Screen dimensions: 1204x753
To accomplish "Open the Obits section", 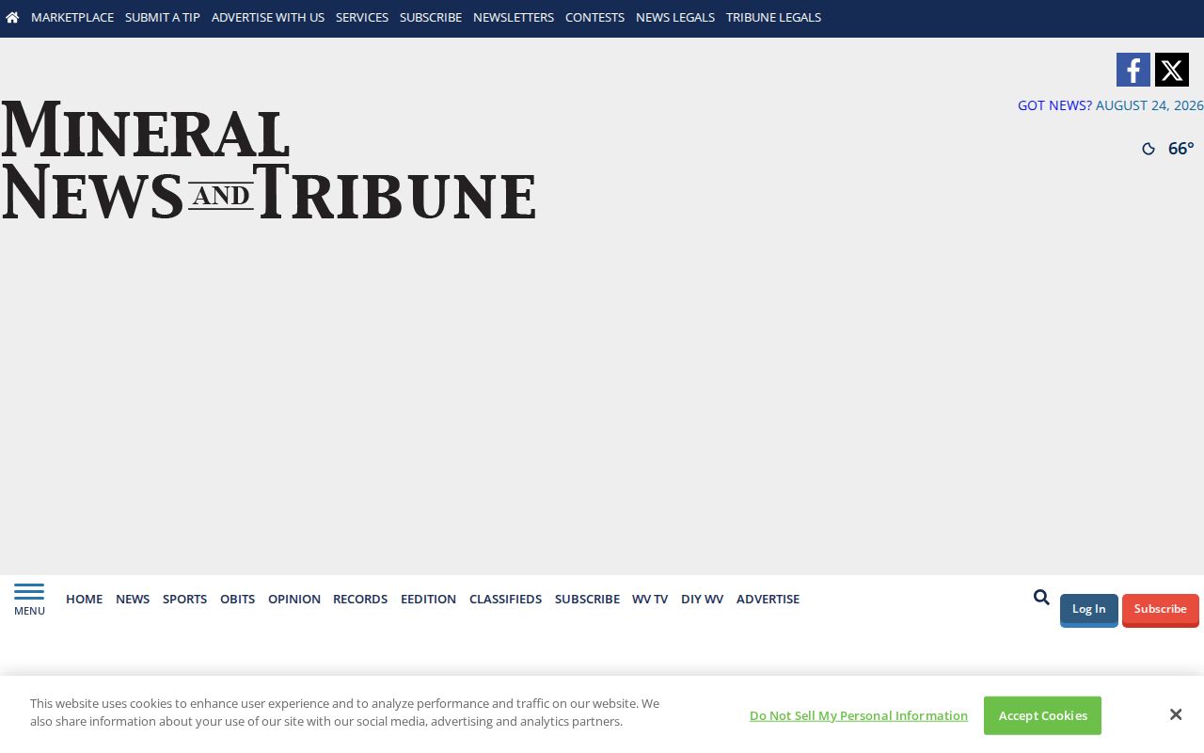I will click(237, 599).
